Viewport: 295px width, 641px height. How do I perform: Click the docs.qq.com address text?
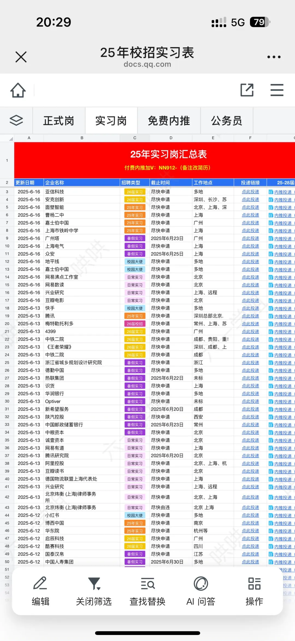(x=147, y=64)
